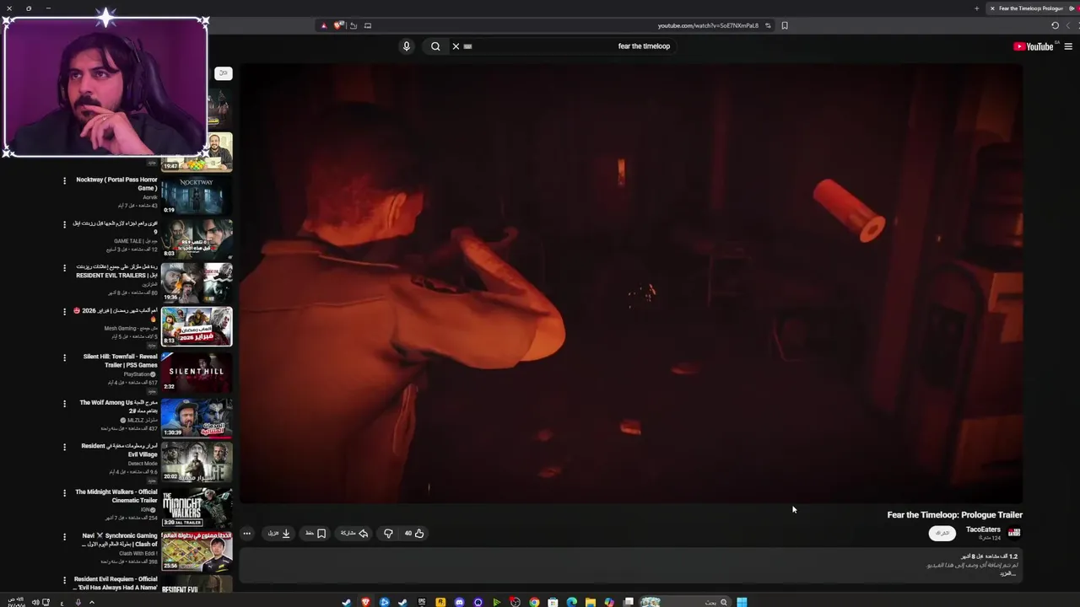Click 'The Midnight Walkers - Official Cinematic Trailer' title
This screenshot has height=607, width=1080.
116,496
